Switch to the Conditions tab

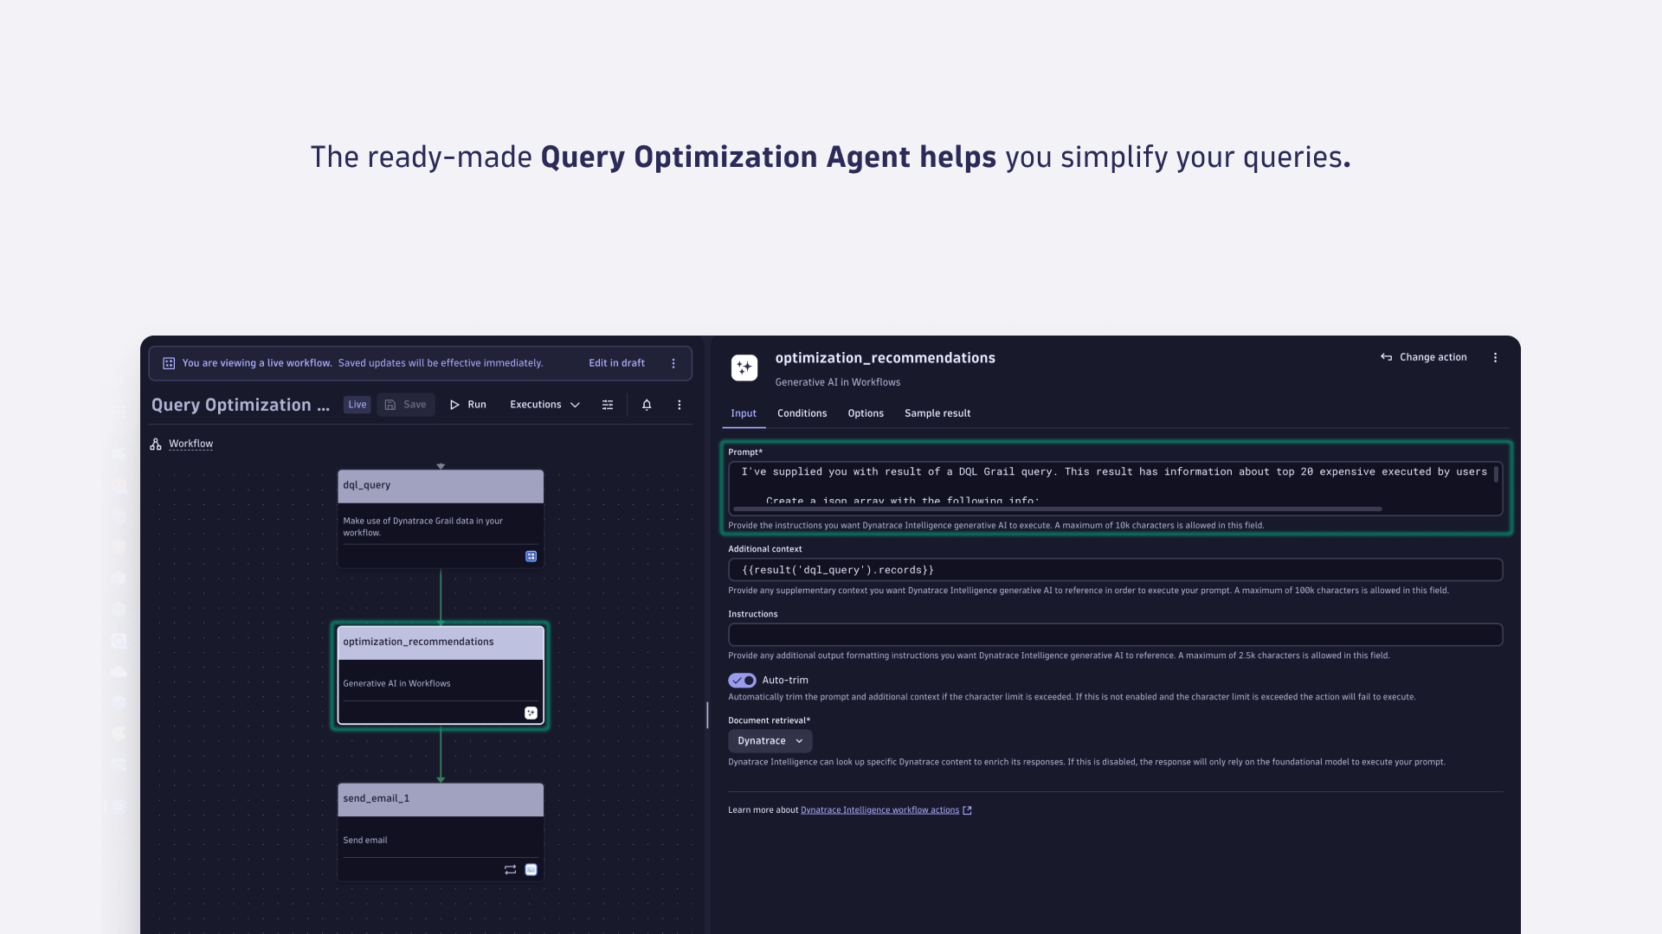802,413
